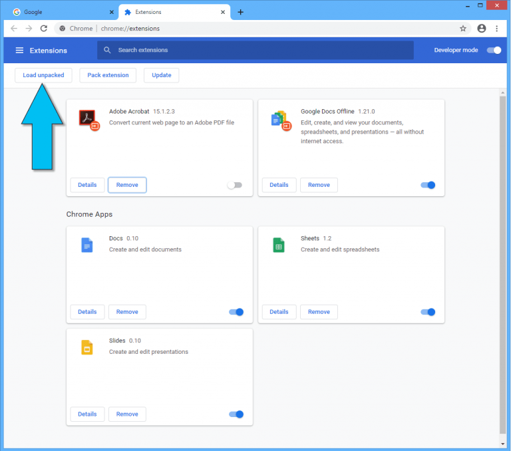Click Load unpacked button
This screenshot has height=451, width=511.
tap(43, 75)
